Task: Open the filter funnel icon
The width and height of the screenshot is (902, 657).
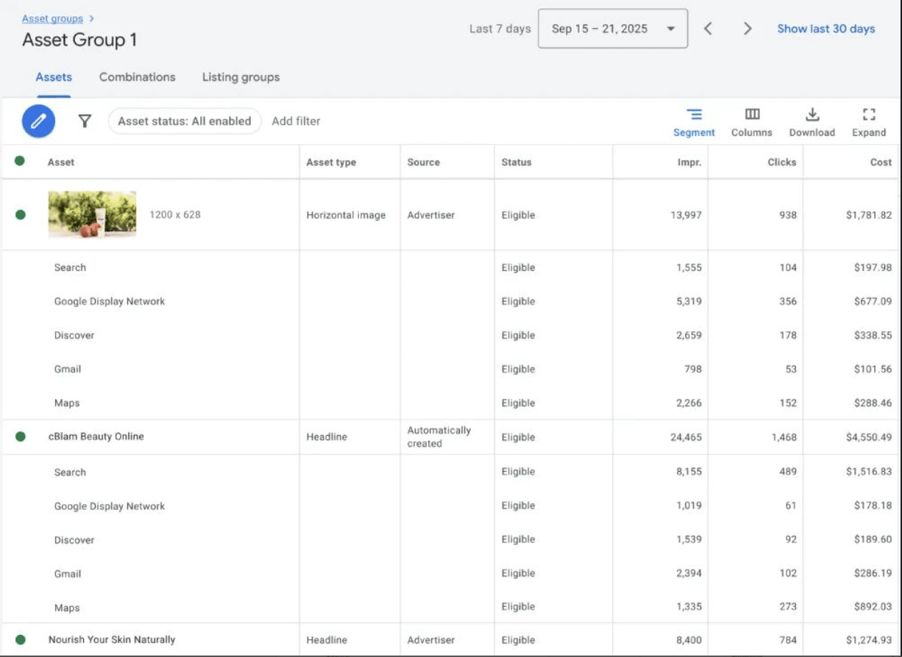Action: click(x=85, y=121)
